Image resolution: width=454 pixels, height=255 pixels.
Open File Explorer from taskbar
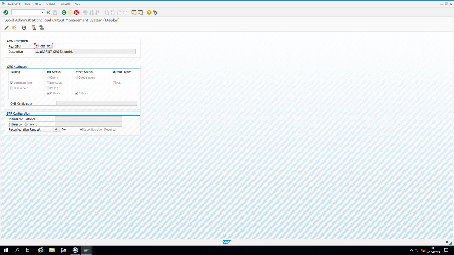click(52, 250)
